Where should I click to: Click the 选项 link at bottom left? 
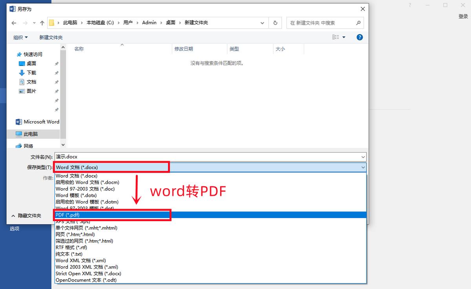tap(14, 229)
